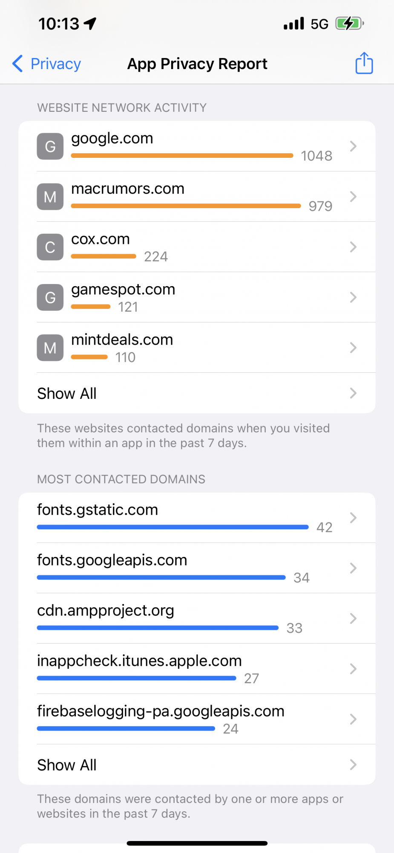Tap the blue bar for fonts.googleapis.com

[x=161, y=577]
